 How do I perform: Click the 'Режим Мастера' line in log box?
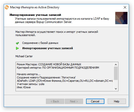(x=49, y=64)
